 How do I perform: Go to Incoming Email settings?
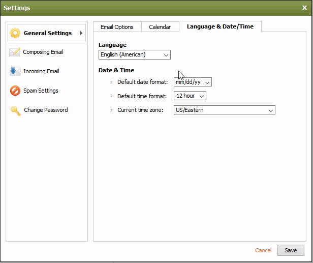(x=41, y=71)
